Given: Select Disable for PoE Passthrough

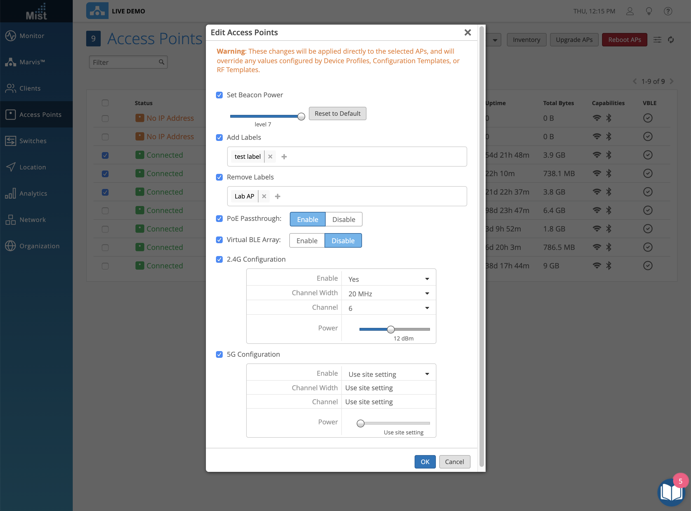Looking at the screenshot, I should point(343,219).
